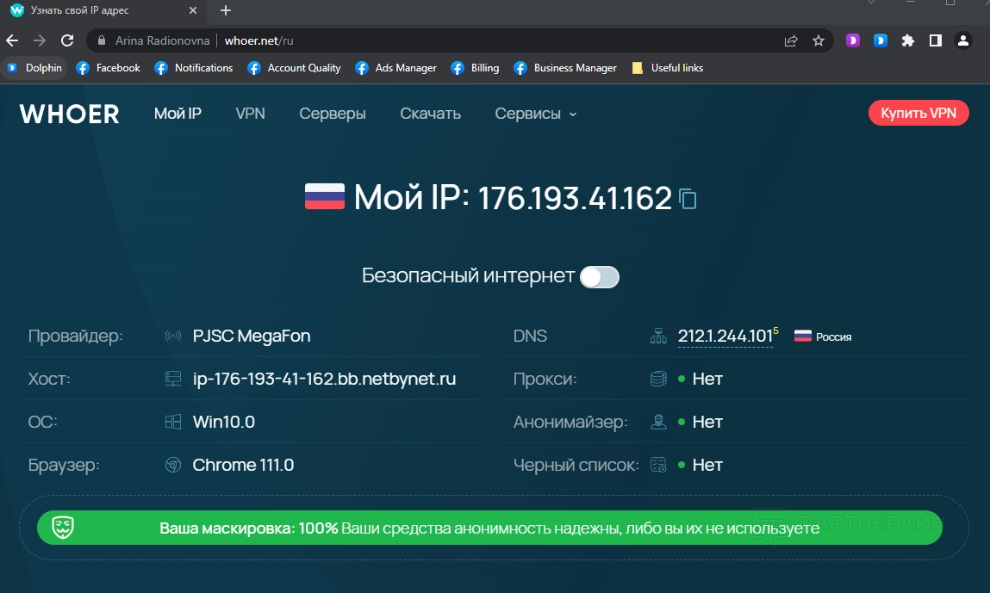Click the Win10.0 OS text

point(223,422)
